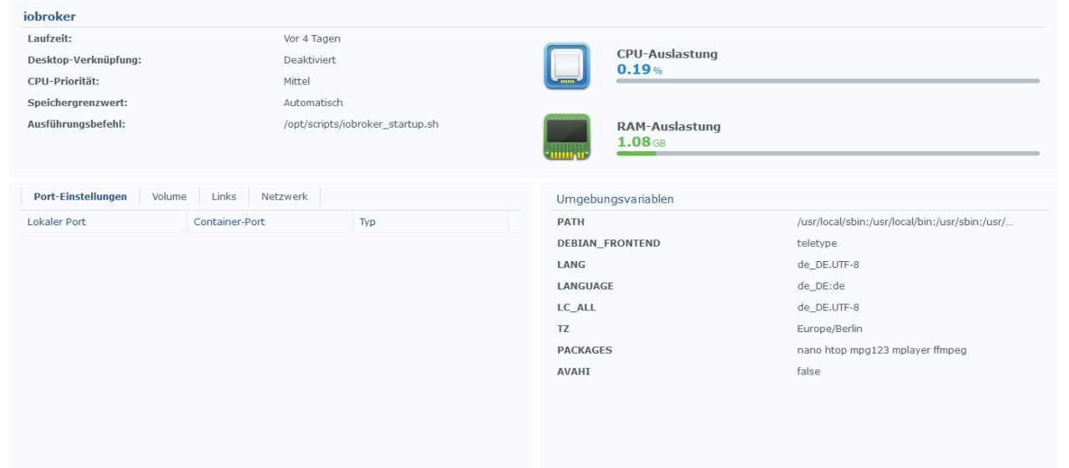Switch to the Netzwerk tab
This screenshot has height=468, width=1069.
click(284, 197)
